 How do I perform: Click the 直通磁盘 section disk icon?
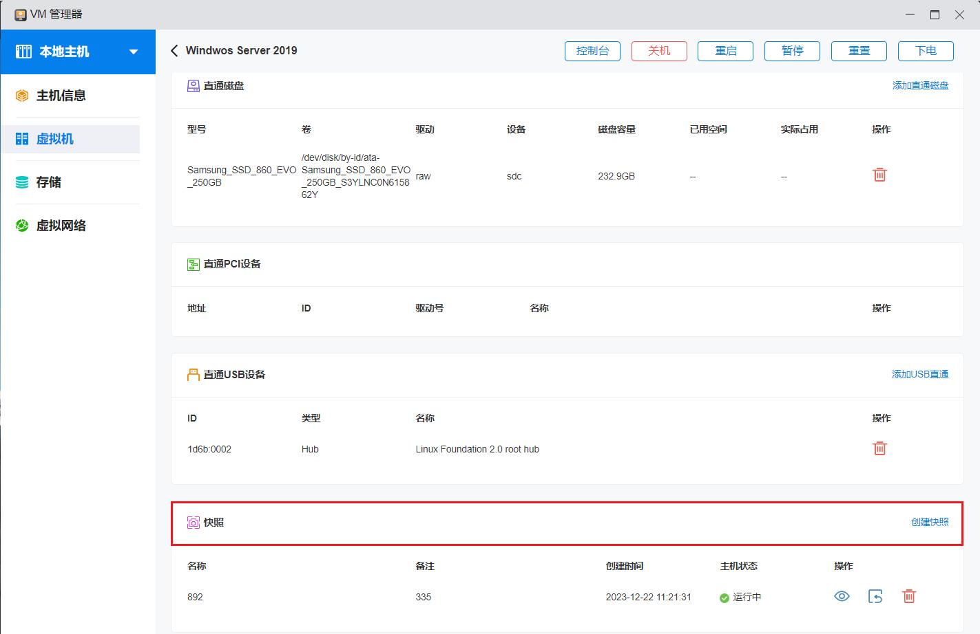tap(194, 86)
